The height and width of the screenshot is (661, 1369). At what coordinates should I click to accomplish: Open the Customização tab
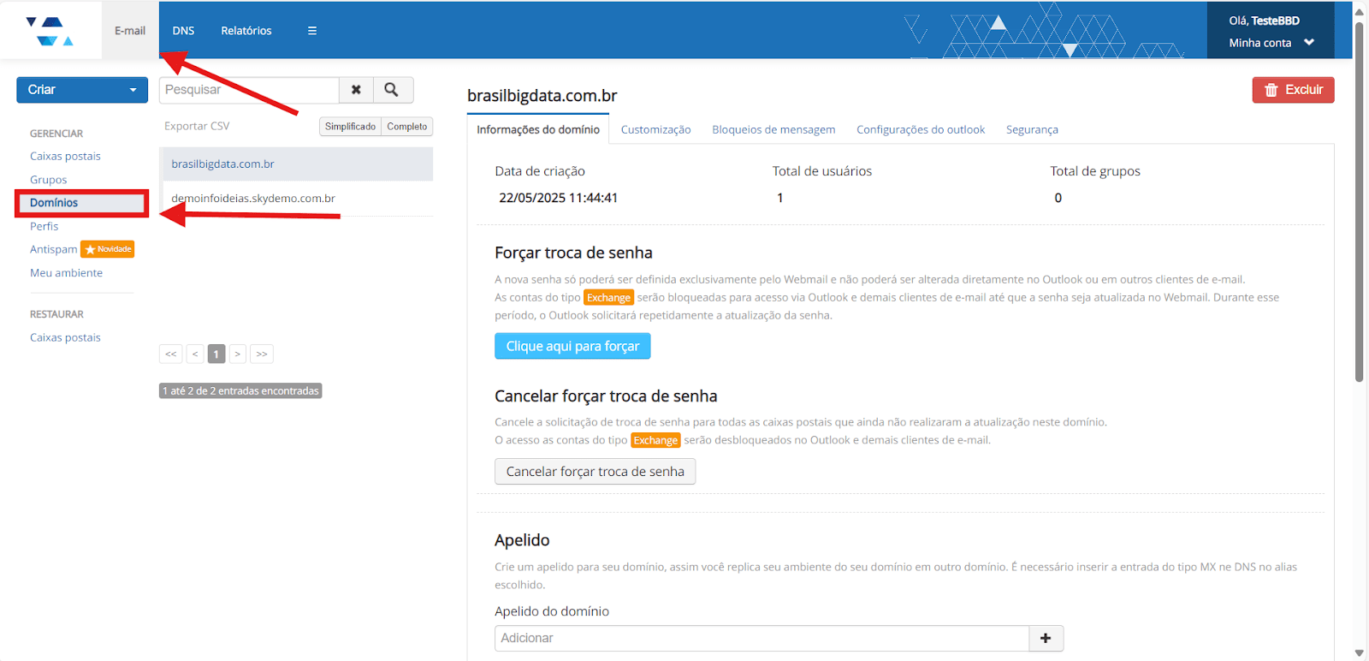655,130
